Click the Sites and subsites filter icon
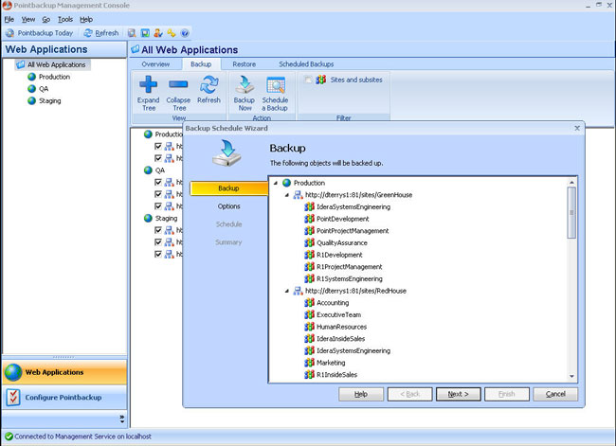The image size is (616, 446). tap(321, 80)
